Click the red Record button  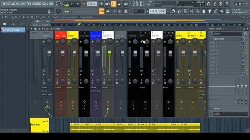tap(84, 4)
